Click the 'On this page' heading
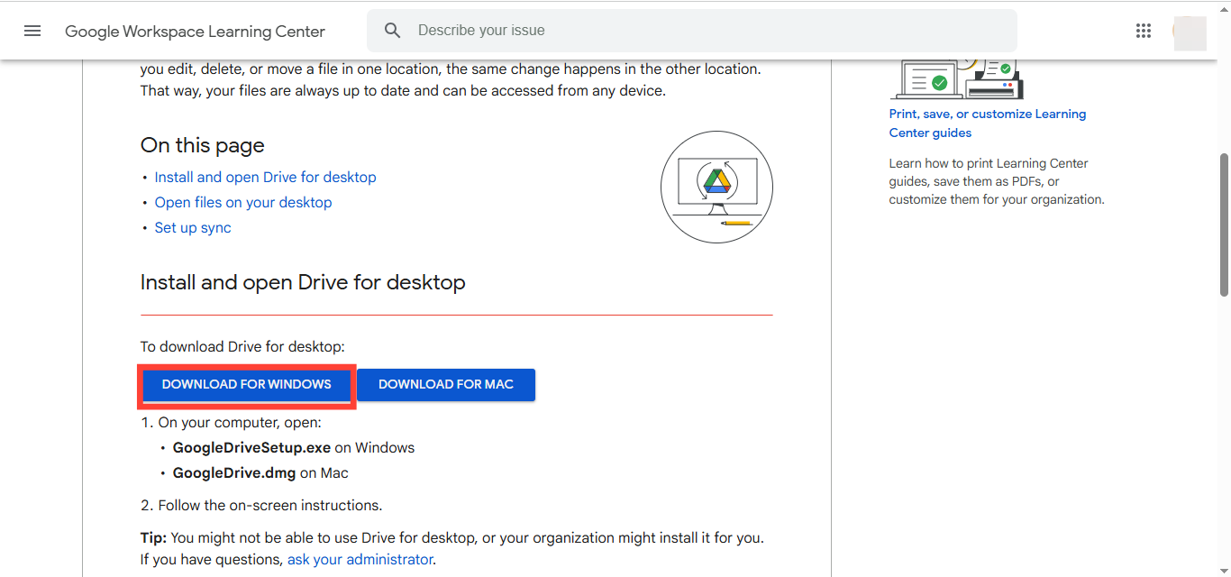The image size is (1231, 577). [x=202, y=146]
